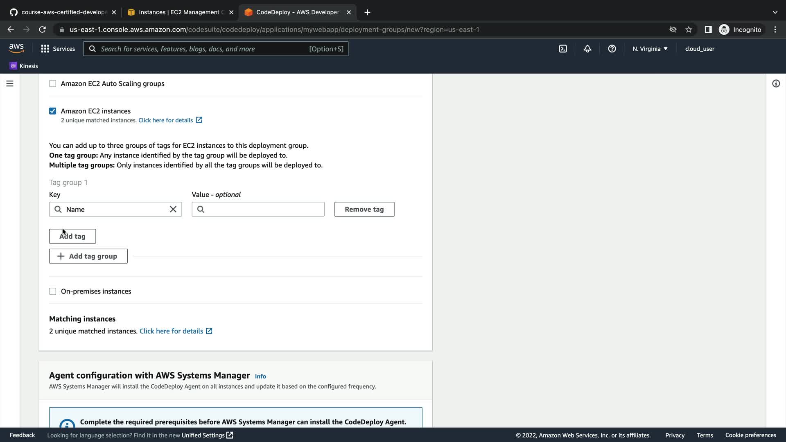The height and width of the screenshot is (442, 786).
Task: Click the tag Value optional input field
Action: coord(264,209)
